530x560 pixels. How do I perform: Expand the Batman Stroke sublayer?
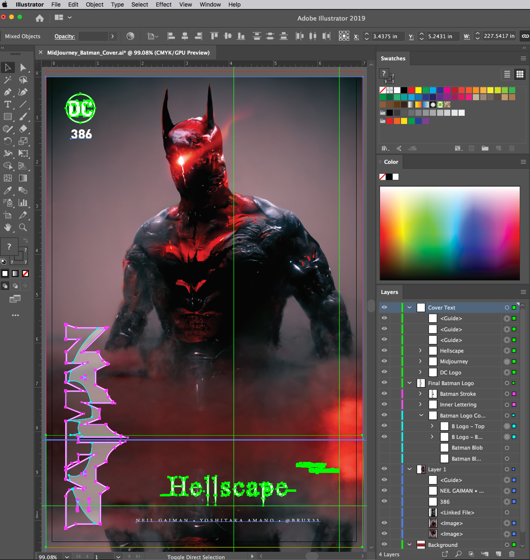[x=420, y=394]
